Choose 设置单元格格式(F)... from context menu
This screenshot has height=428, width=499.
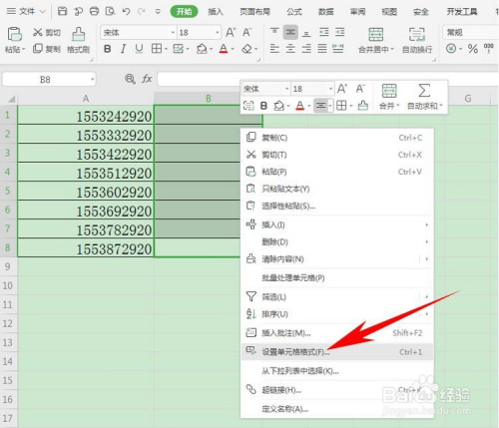[x=337, y=352]
